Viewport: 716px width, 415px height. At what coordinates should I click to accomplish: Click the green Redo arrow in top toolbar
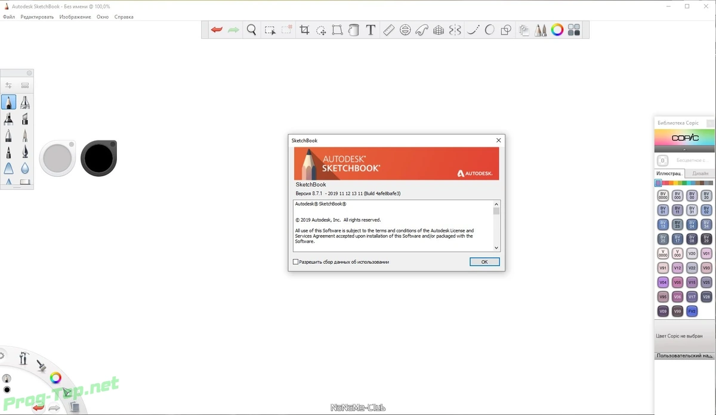point(233,30)
